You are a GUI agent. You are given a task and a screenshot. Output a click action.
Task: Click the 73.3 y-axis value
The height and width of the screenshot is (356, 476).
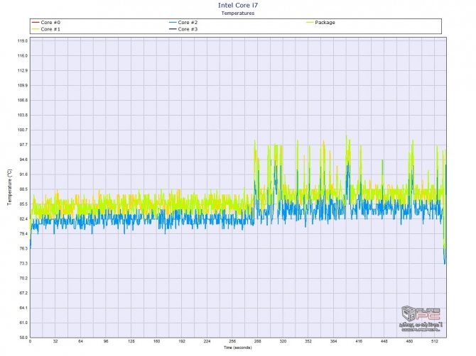[23, 264]
